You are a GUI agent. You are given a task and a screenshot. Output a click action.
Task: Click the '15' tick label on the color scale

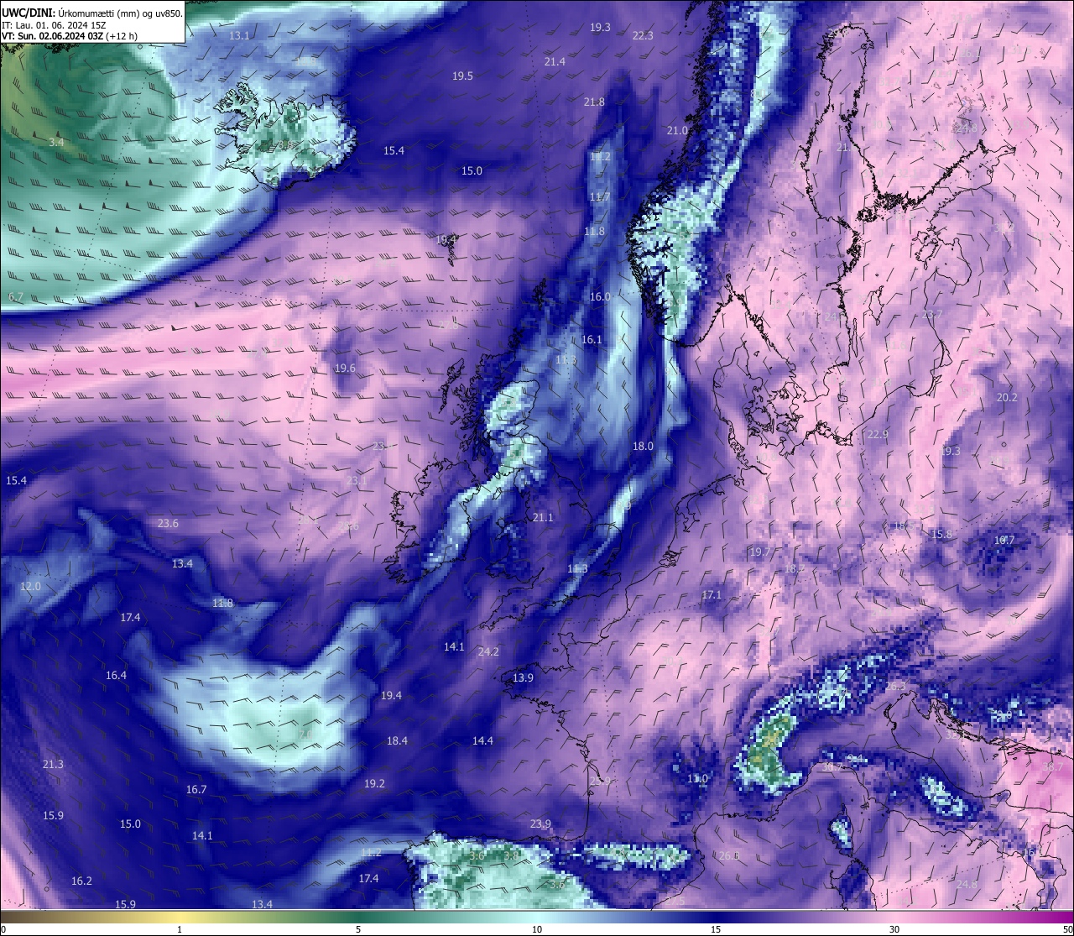716,929
